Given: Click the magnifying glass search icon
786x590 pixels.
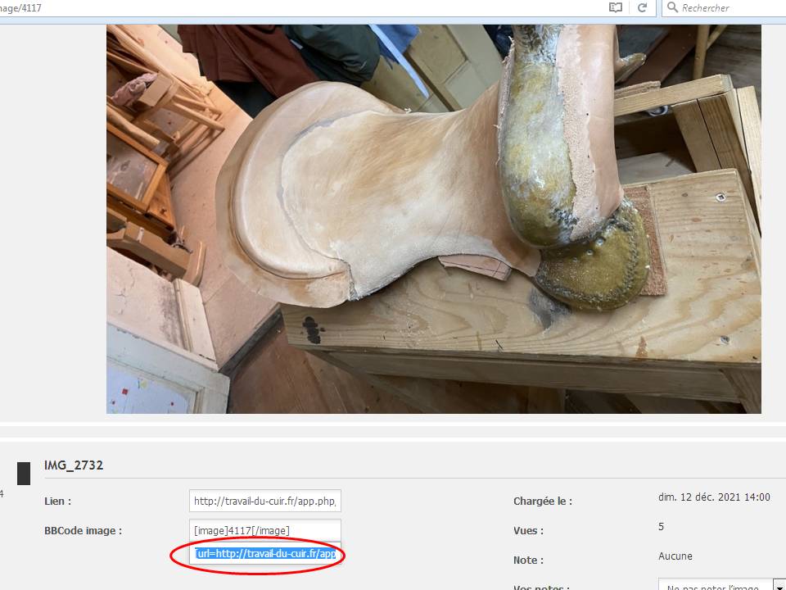Looking at the screenshot, I should click(x=672, y=7).
